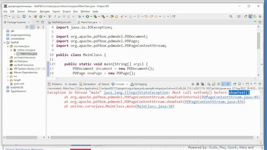Toggle Word Wrap in Console toolbar
Screen dimensions: 267x150
(219, 84)
